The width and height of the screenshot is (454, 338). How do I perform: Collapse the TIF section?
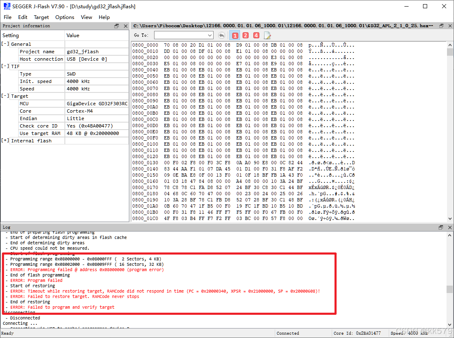pos(5,66)
